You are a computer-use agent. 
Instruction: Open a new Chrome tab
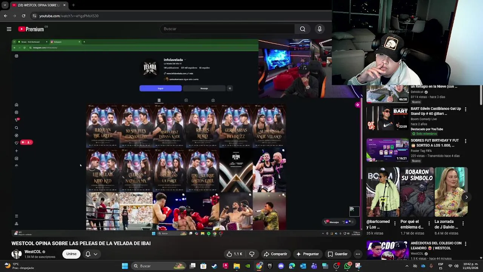pyautogui.click(x=73, y=5)
